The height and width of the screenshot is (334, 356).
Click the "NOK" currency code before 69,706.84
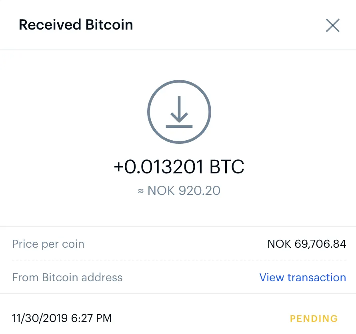point(279,244)
